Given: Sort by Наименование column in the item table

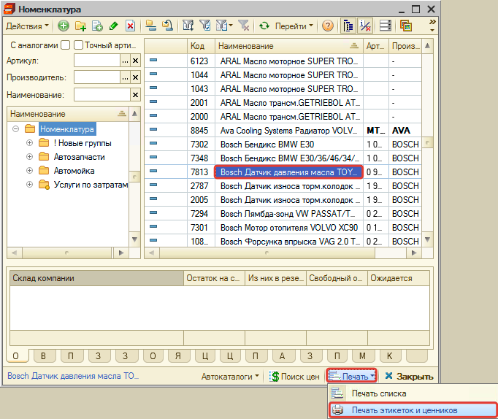Looking at the screenshot, I should pos(288,46).
